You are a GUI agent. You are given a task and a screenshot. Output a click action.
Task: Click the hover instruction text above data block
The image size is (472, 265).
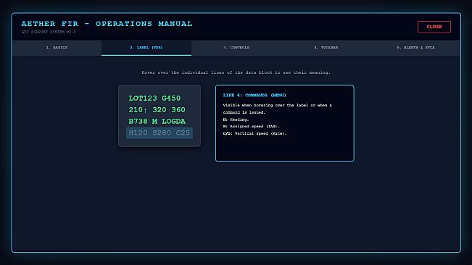tap(236, 72)
